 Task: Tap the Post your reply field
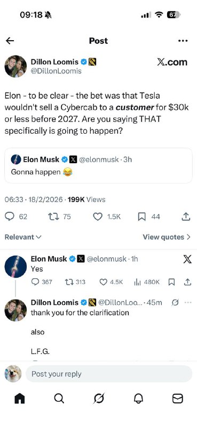point(109,373)
